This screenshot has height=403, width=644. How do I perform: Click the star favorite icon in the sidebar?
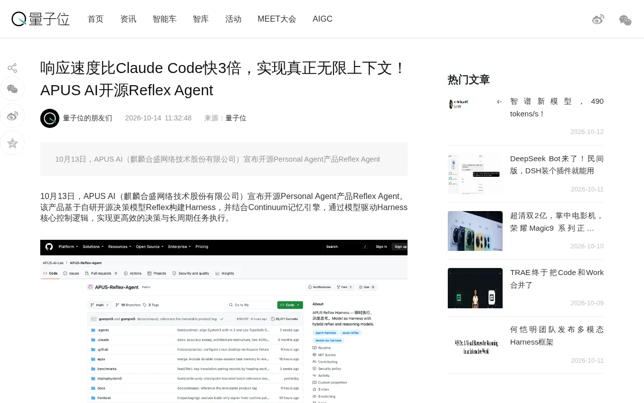pyautogui.click(x=13, y=144)
